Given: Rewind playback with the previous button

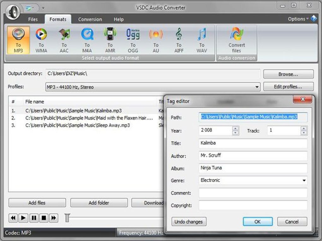Looking at the screenshot, I should (13, 218).
